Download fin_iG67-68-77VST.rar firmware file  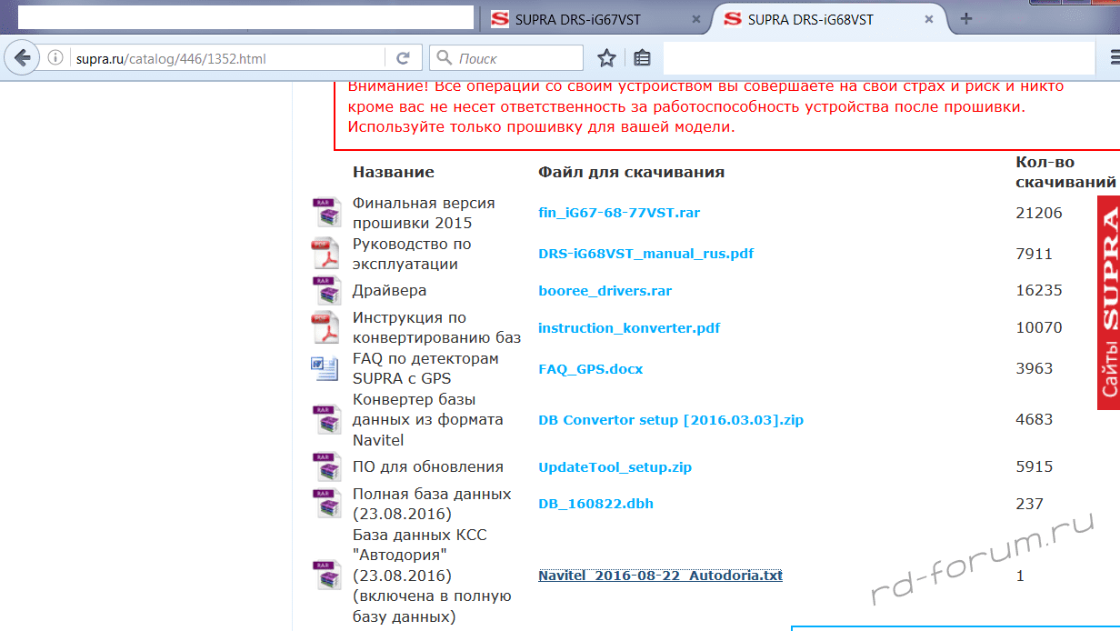pyautogui.click(x=619, y=213)
